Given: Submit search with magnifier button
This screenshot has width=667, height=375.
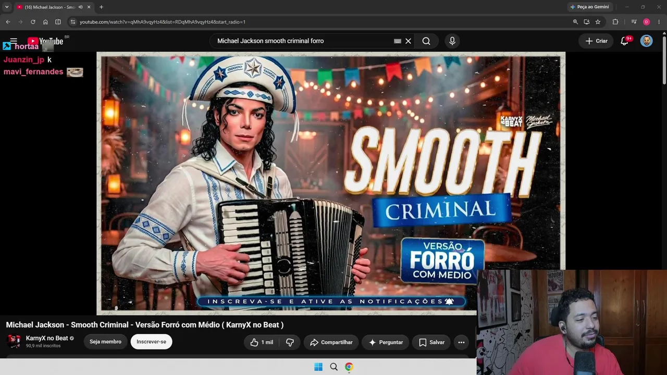Looking at the screenshot, I should coord(426,41).
